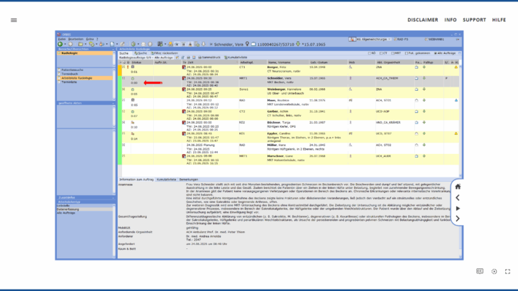Click the home icon in side panel

tap(458, 187)
